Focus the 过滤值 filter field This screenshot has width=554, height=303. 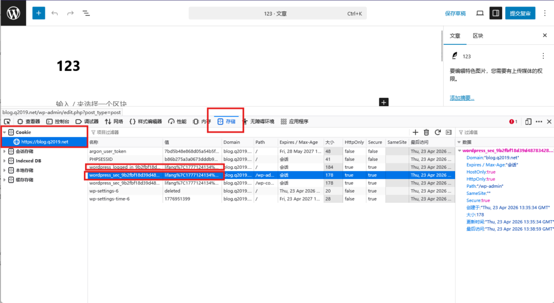[x=505, y=132]
